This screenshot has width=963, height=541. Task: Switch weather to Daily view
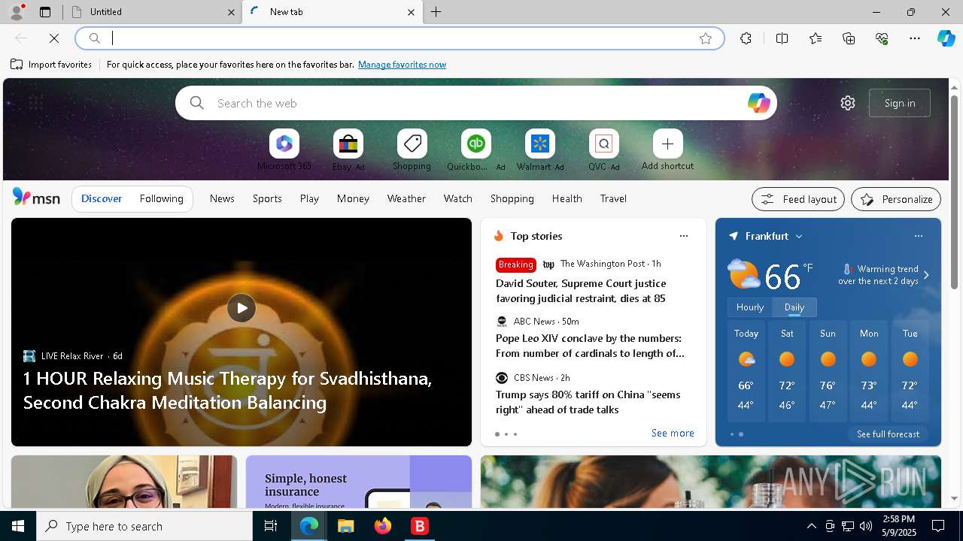[794, 307]
